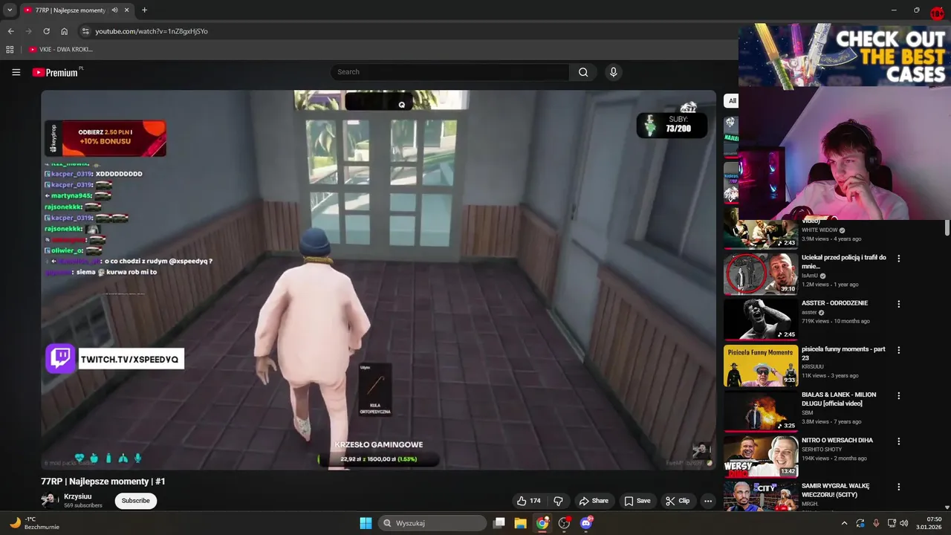This screenshot has width=951, height=535.
Task: Like the video with 174 likes
Action: (529, 501)
